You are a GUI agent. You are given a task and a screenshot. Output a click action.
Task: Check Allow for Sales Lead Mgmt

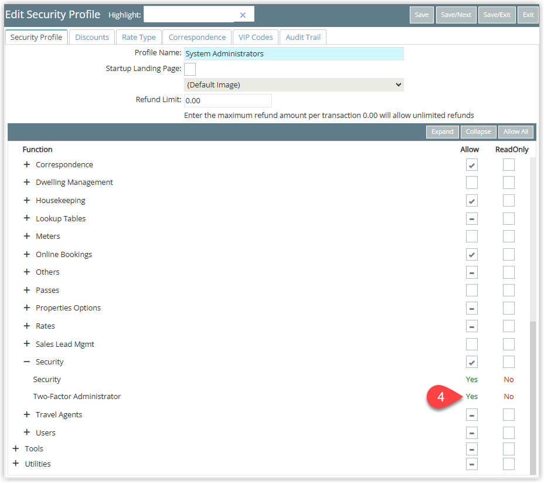472,344
